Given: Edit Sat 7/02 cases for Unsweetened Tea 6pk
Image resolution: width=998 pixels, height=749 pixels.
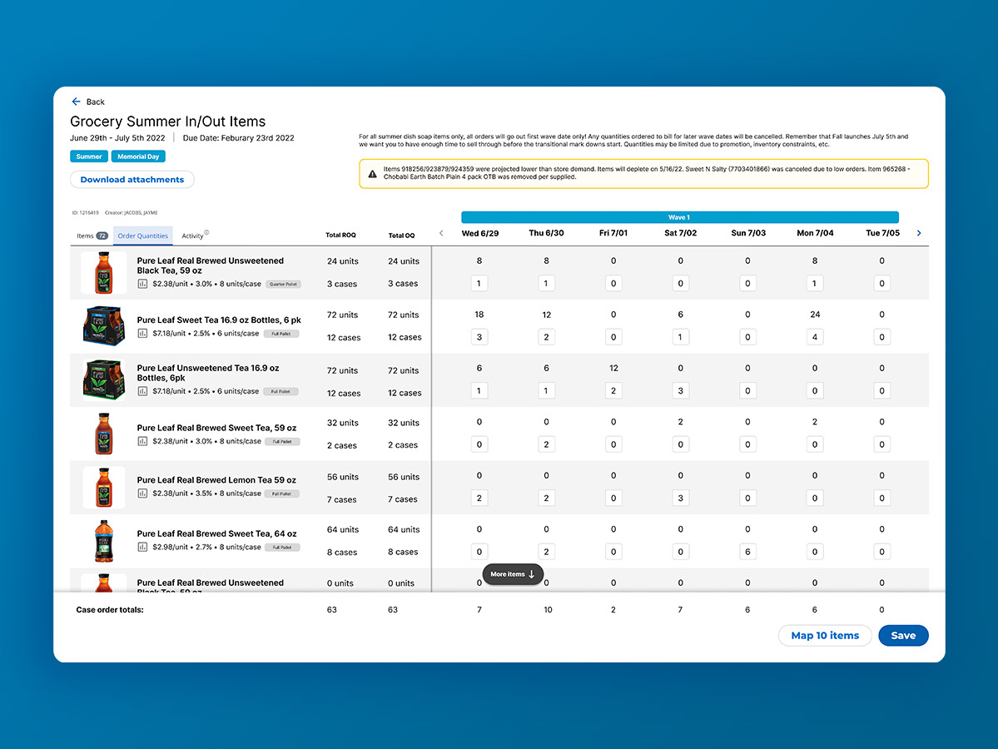Looking at the screenshot, I should [x=680, y=390].
